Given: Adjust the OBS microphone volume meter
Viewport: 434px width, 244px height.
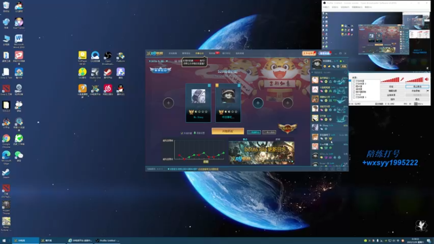Looking at the screenshot, I should coord(390,80).
